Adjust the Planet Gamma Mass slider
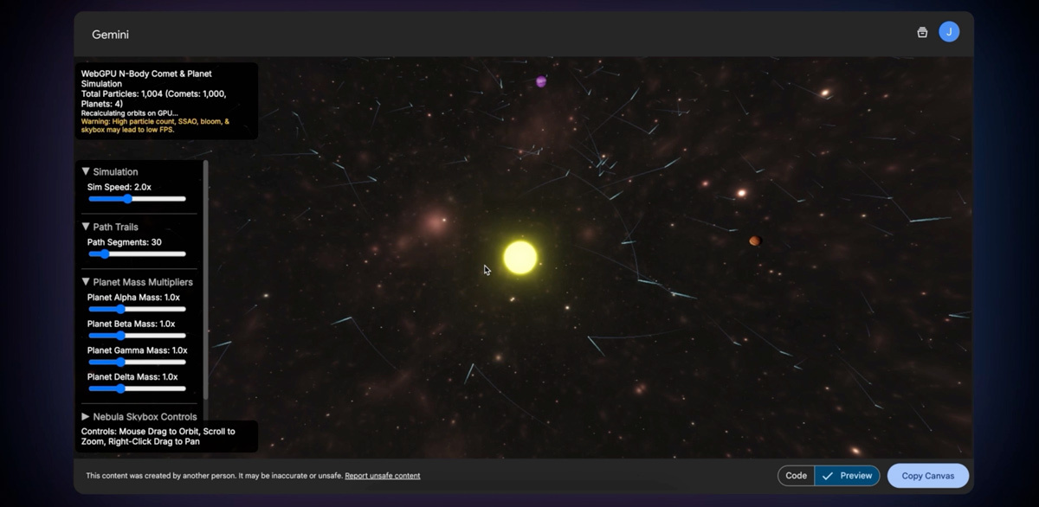The image size is (1039, 507). point(137,363)
